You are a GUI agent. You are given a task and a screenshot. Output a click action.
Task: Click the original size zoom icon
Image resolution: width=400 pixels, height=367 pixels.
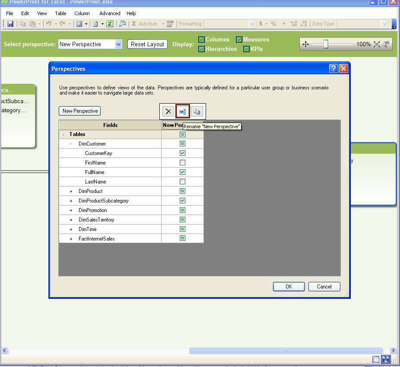coord(386,44)
